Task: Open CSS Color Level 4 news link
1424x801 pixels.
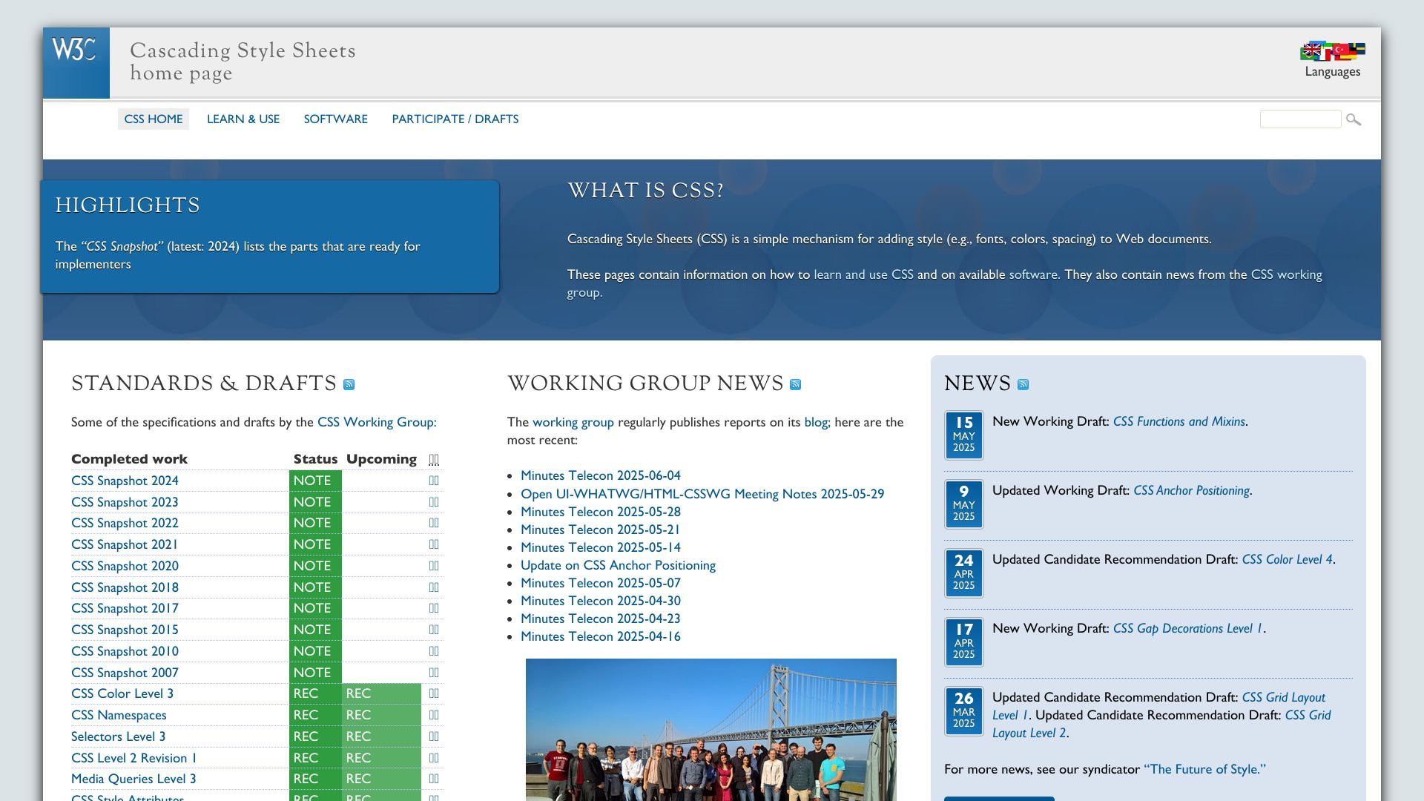Action: (x=1288, y=559)
